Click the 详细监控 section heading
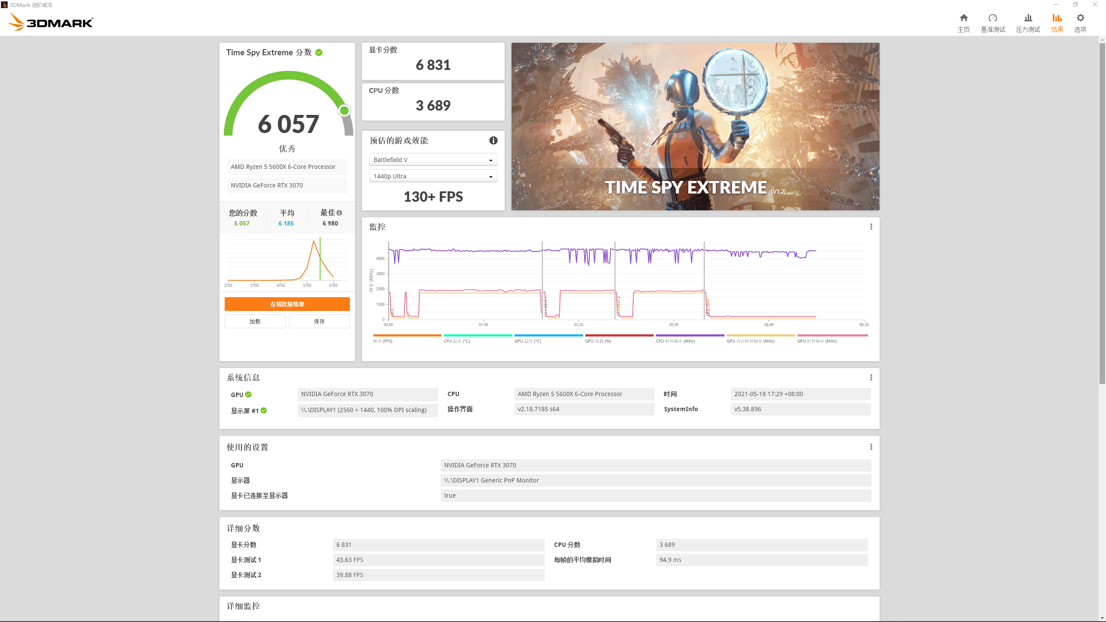This screenshot has width=1106, height=622. (x=243, y=606)
